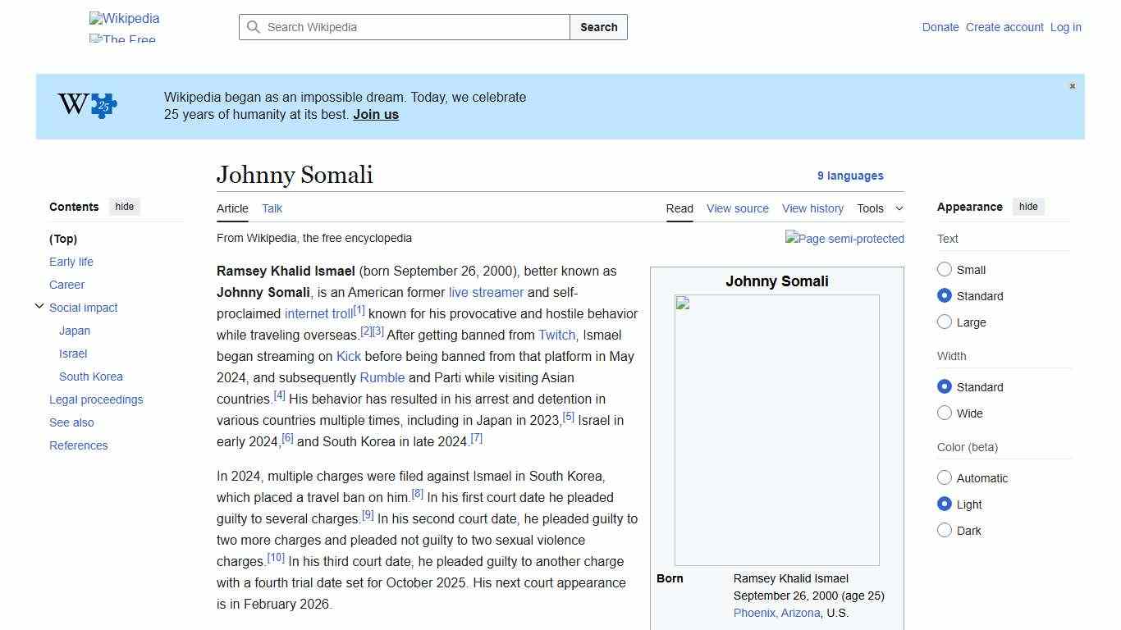The height and width of the screenshot is (630, 1121).
Task: Collapse the Social impact section chevron
Action: pos(39,305)
